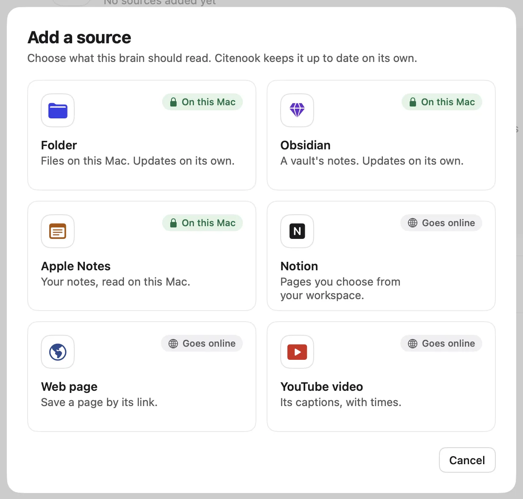Screen dimensions: 523x499
Task: Click the "Goes online" label on Notion card
Action: click(x=448, y=223)
